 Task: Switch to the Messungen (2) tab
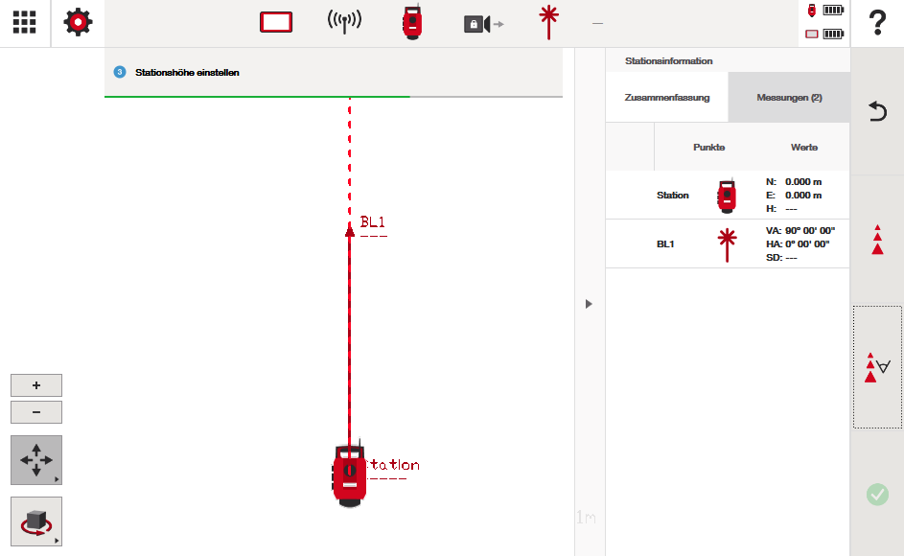[789, 98]
